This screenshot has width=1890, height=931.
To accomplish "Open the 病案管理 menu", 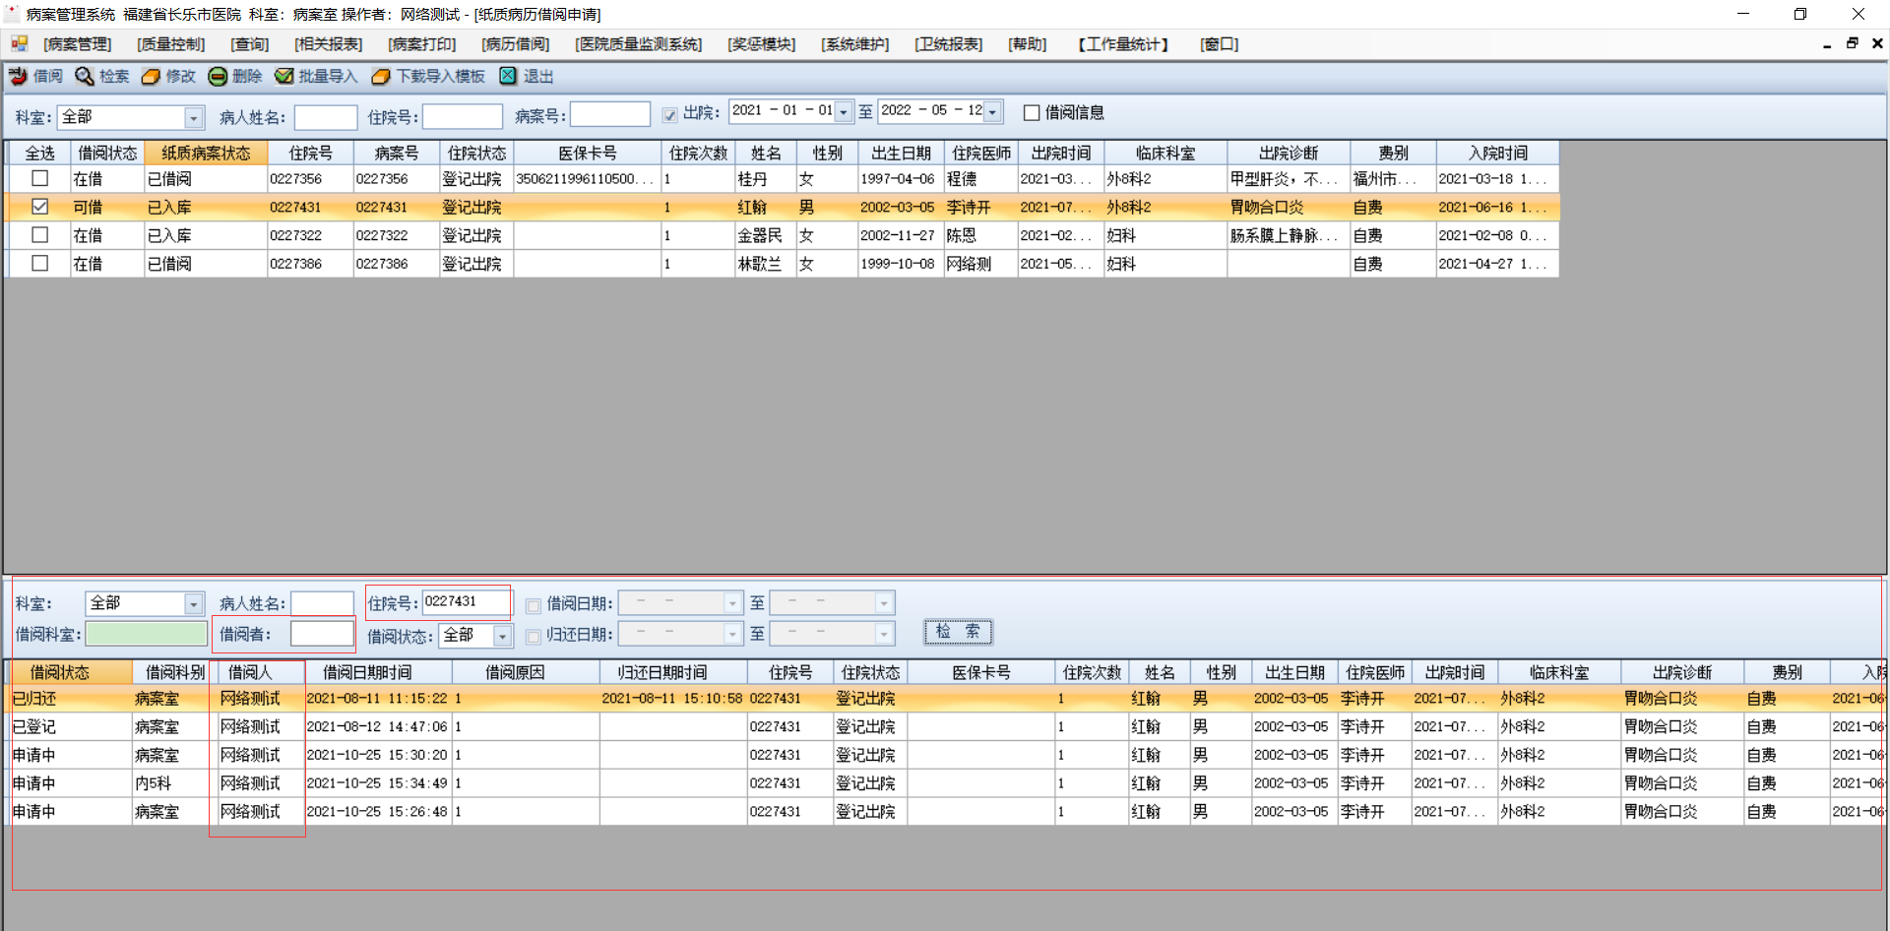I will (x=78, y=44).
